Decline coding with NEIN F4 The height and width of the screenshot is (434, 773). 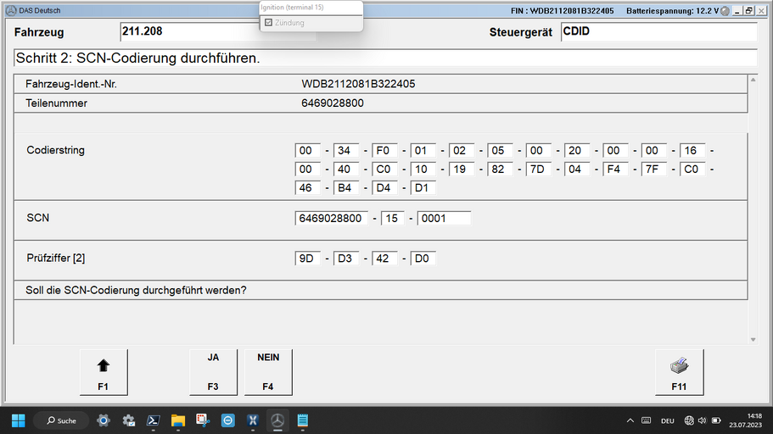tap(268, 372)
